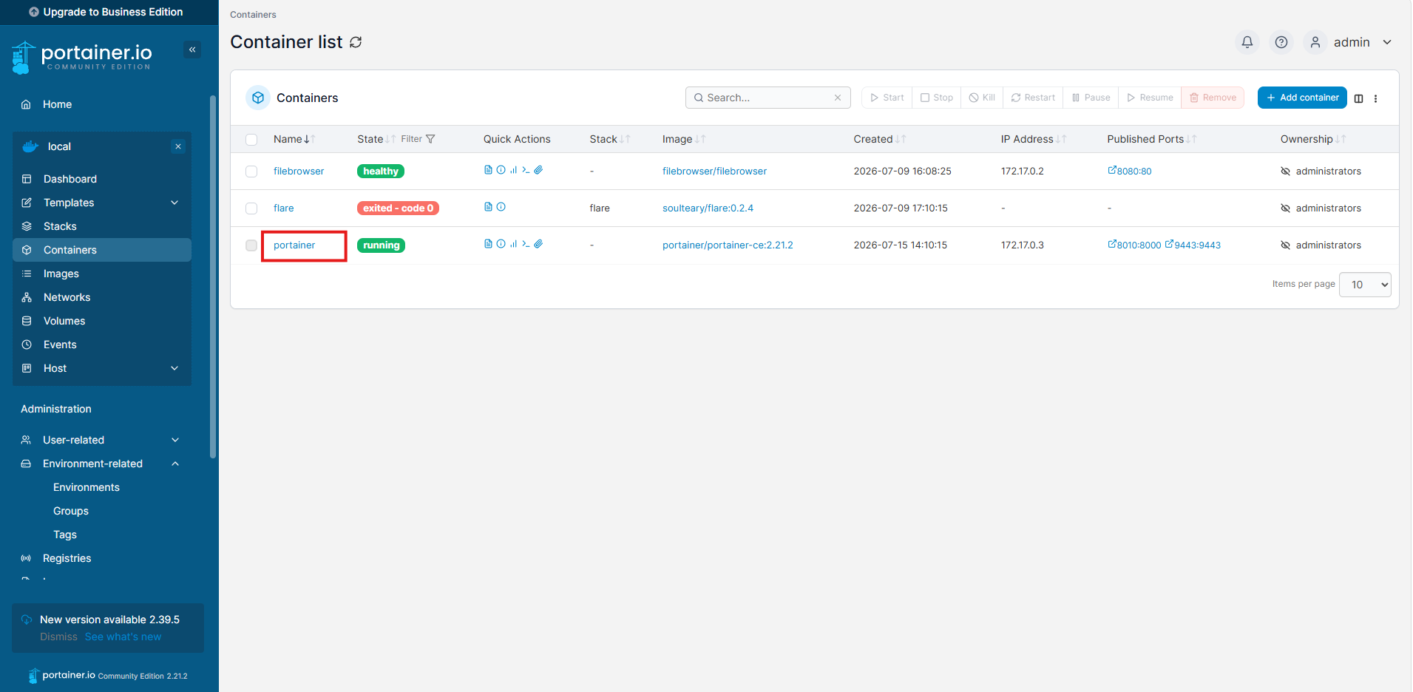The width and height of the screenshot is (1413, 692).
Task: Click Upgrade to Business Edition banner
Action: click(x=109, y=12)
